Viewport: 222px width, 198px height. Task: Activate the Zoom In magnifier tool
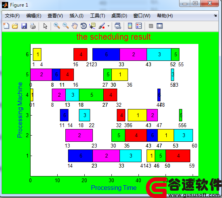[57, 26]
